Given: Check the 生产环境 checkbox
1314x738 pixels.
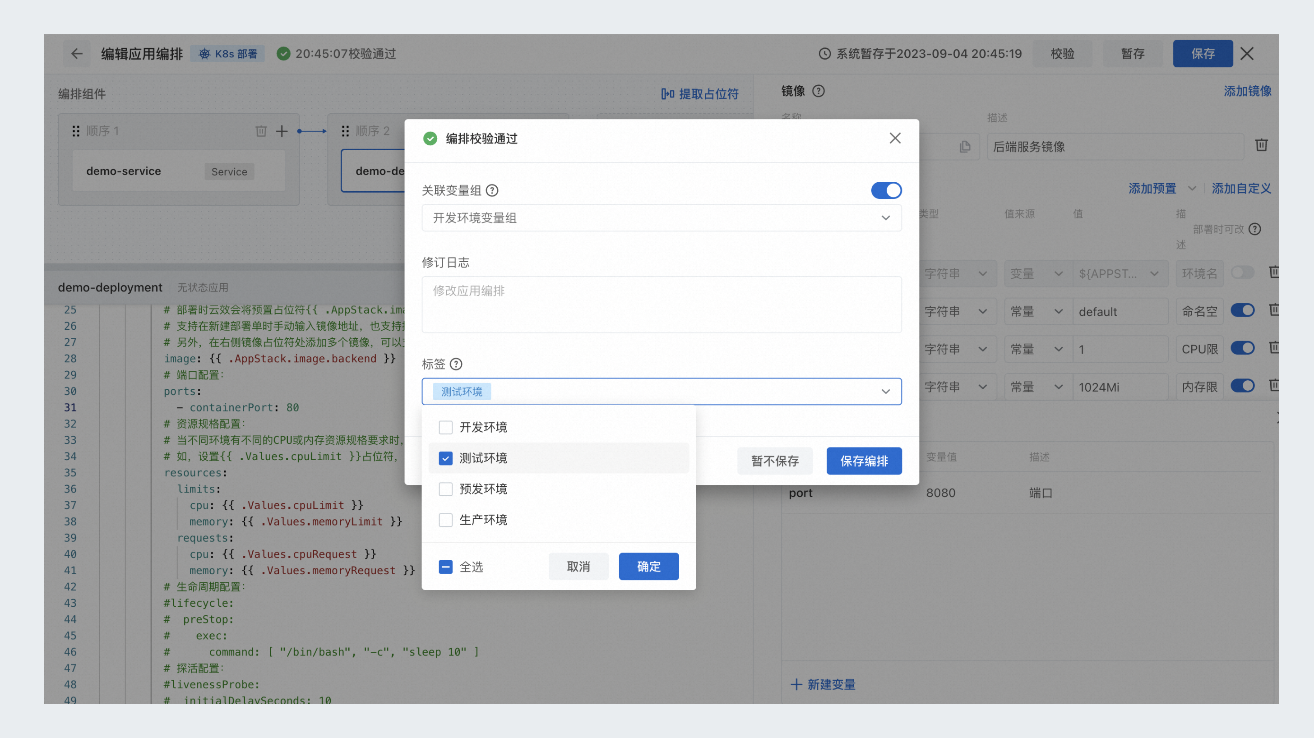Looking at the screenshot, I should pyautogui.click(x=445, y=520).
